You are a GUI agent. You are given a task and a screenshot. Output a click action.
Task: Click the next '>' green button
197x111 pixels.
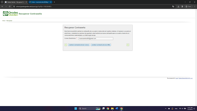tap(128, 45)
